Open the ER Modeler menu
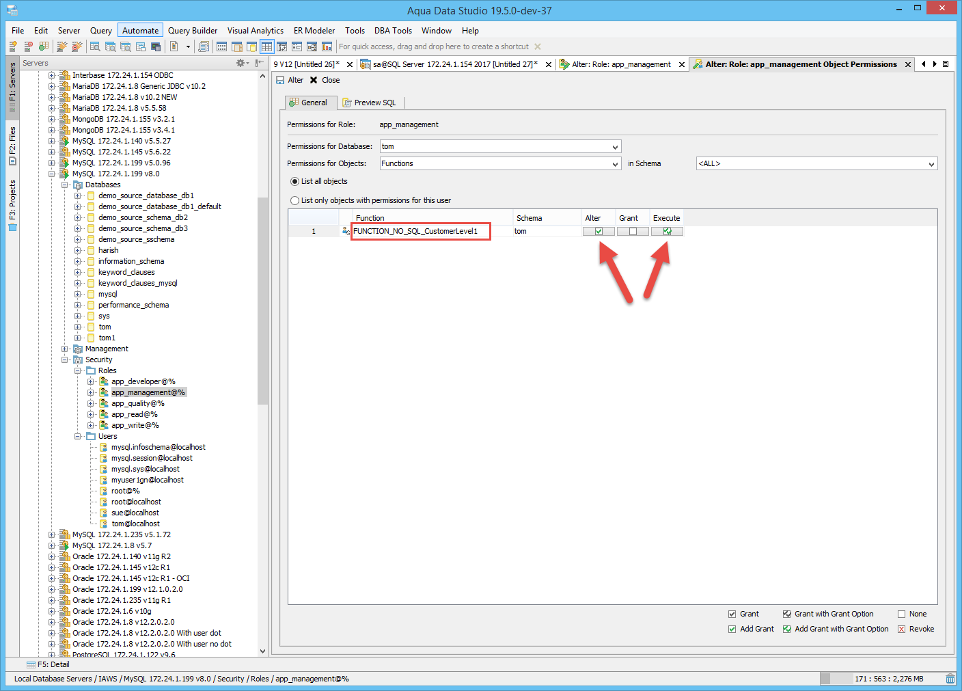Screen dimensions: 962x691 [x=314, y=30]
